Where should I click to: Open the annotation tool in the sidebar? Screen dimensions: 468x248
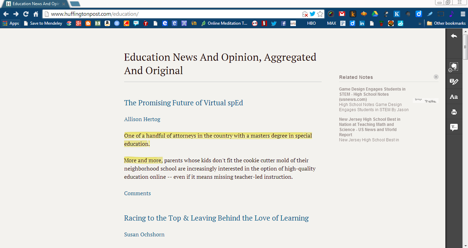[454, 127]
